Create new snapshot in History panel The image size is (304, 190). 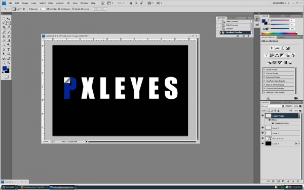pyautogui.click(x=243, y=36)
